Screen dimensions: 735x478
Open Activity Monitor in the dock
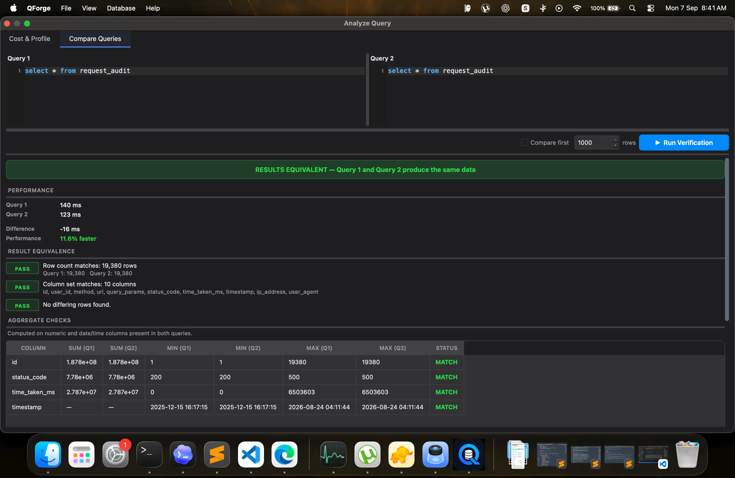pyautogui.click(x=333, y=454)
